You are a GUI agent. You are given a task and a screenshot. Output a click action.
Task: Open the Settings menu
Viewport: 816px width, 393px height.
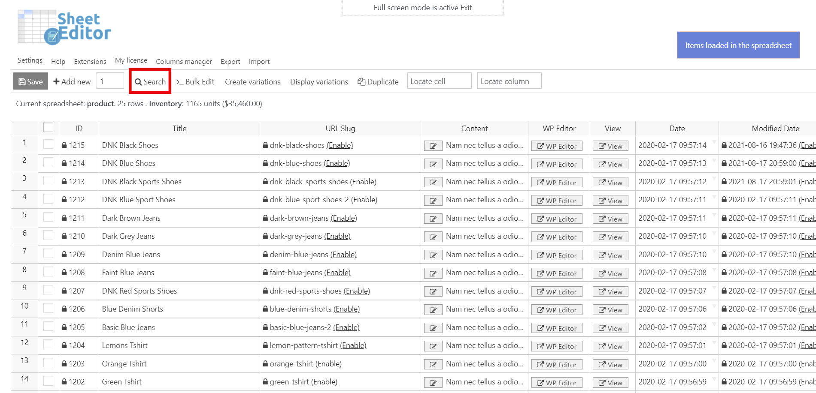pyautogui.click(x=29, y=60)
